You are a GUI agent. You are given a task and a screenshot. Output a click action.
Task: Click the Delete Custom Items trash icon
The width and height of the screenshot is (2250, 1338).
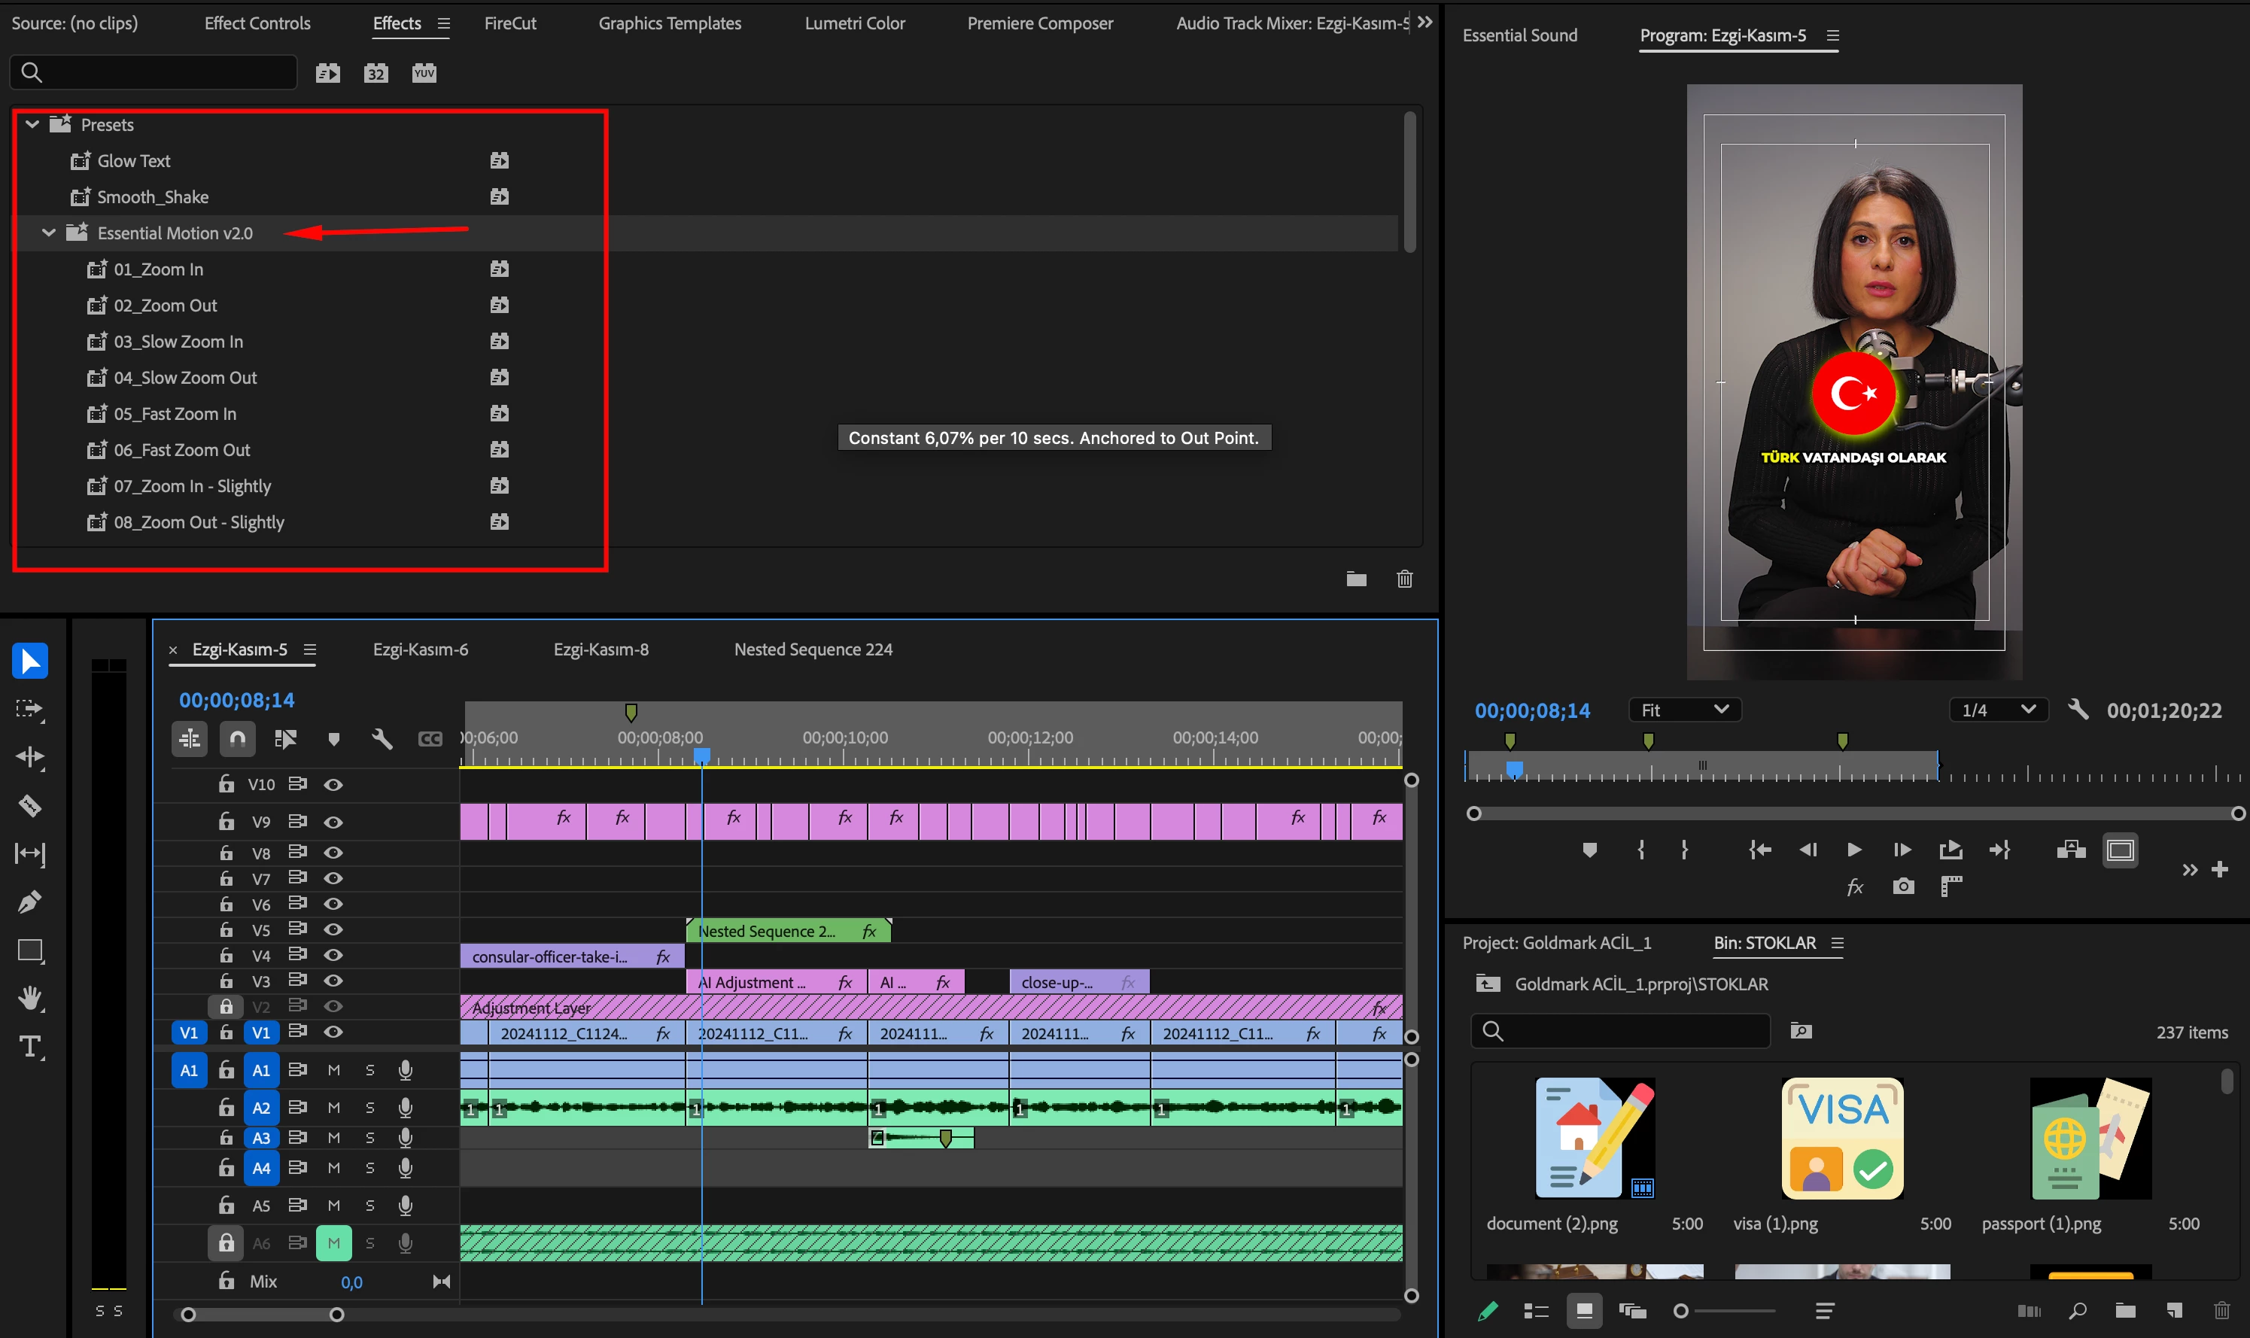[1404, 579]
